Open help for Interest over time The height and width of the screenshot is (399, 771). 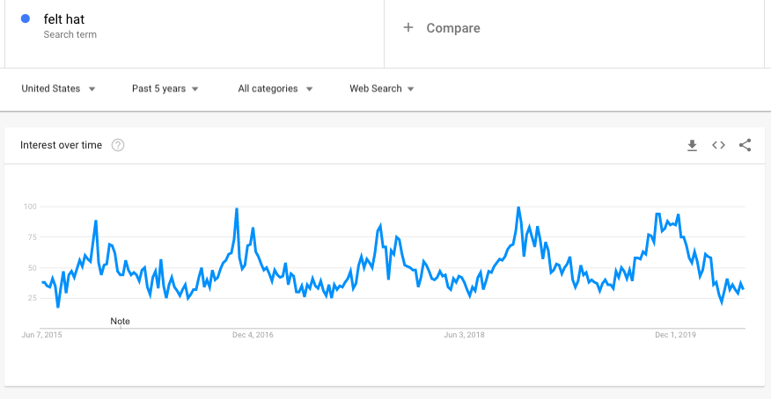tap(118, 145)
